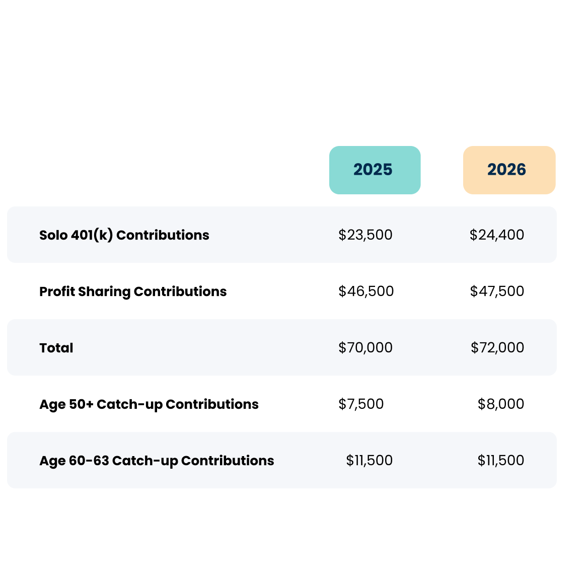Screen dimensions: 588x588
Task: Click the shaded Total row background
Action: click(201, 348)
